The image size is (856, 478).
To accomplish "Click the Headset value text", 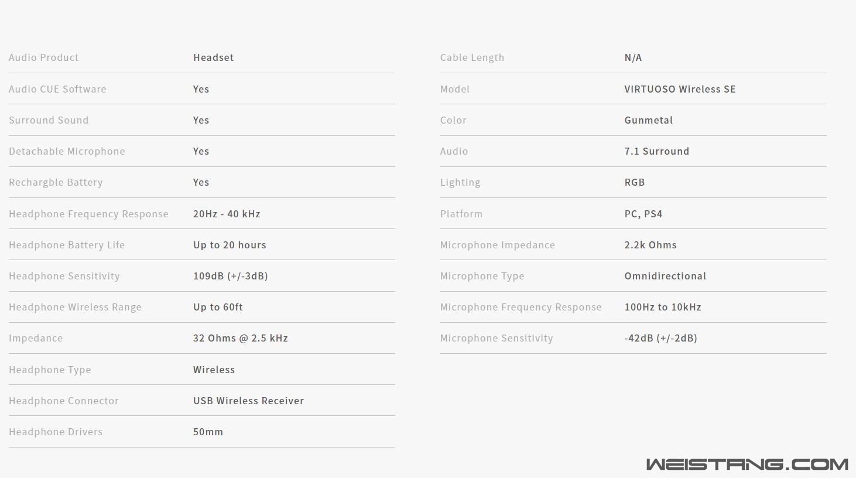I will pos(213,57).
